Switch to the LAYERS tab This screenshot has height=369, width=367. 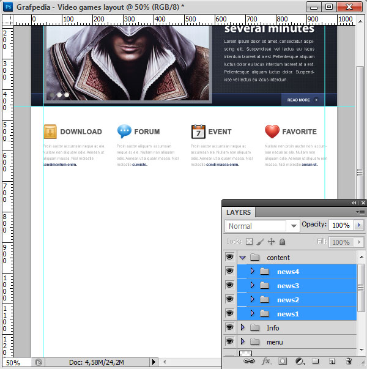coord(239,212)
